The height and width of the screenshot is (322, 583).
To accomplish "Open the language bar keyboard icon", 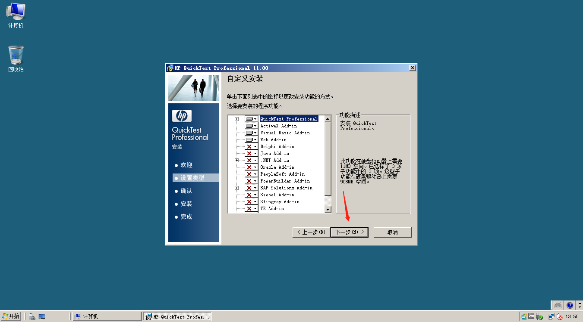I will (x=558, y=305).
